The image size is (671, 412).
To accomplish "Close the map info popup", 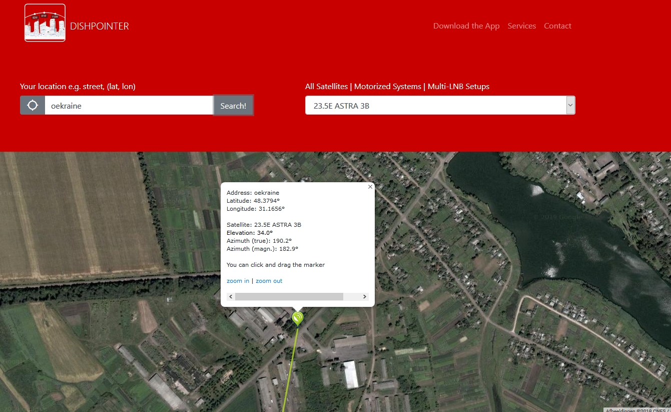I will [370, 187].
